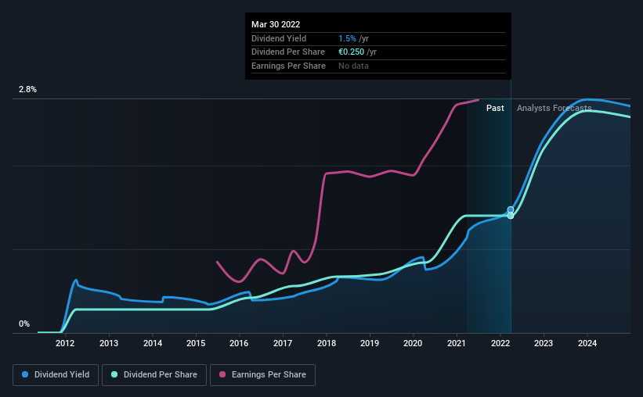Screen dimensions: 643x397
Task: Click the teal Dividend Per Share legend dot
Action: click(114, 374)
